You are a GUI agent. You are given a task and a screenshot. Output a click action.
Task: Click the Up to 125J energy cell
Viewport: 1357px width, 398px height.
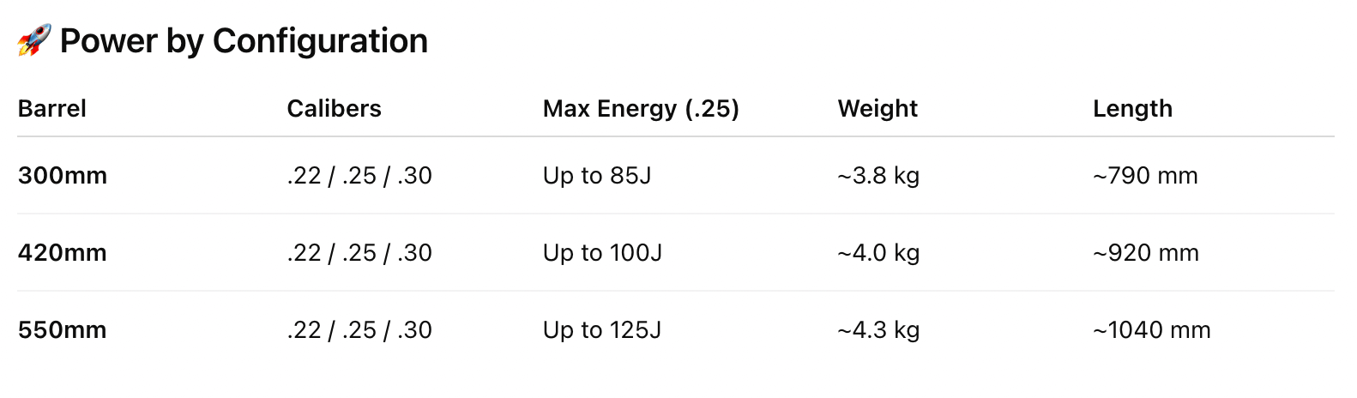(x=602, y=330)
